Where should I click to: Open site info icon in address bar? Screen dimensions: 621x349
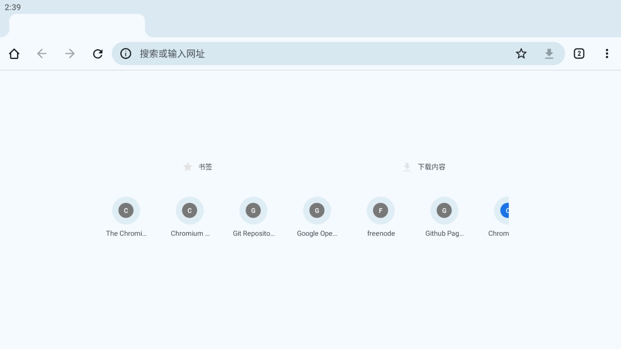(x=126, y=54)
